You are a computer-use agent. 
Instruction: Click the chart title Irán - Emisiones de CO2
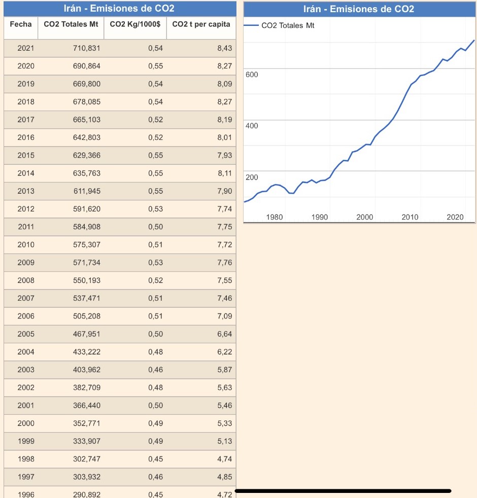point(359,9)
